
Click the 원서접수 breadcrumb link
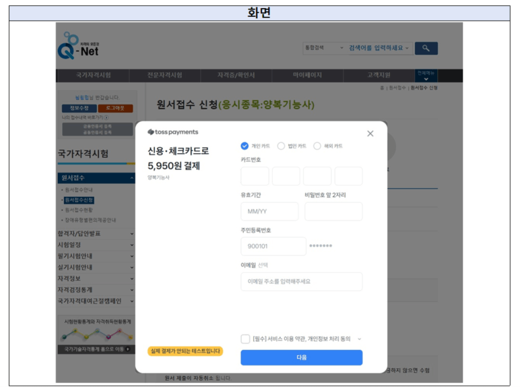tap(397, 88)
